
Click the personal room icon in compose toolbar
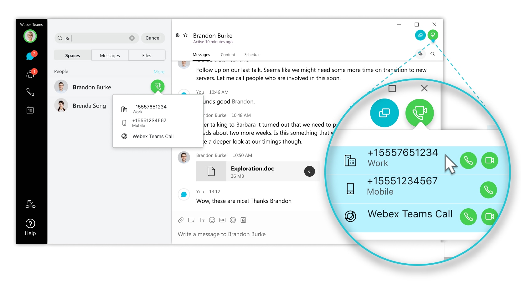(x=243, y=220)
